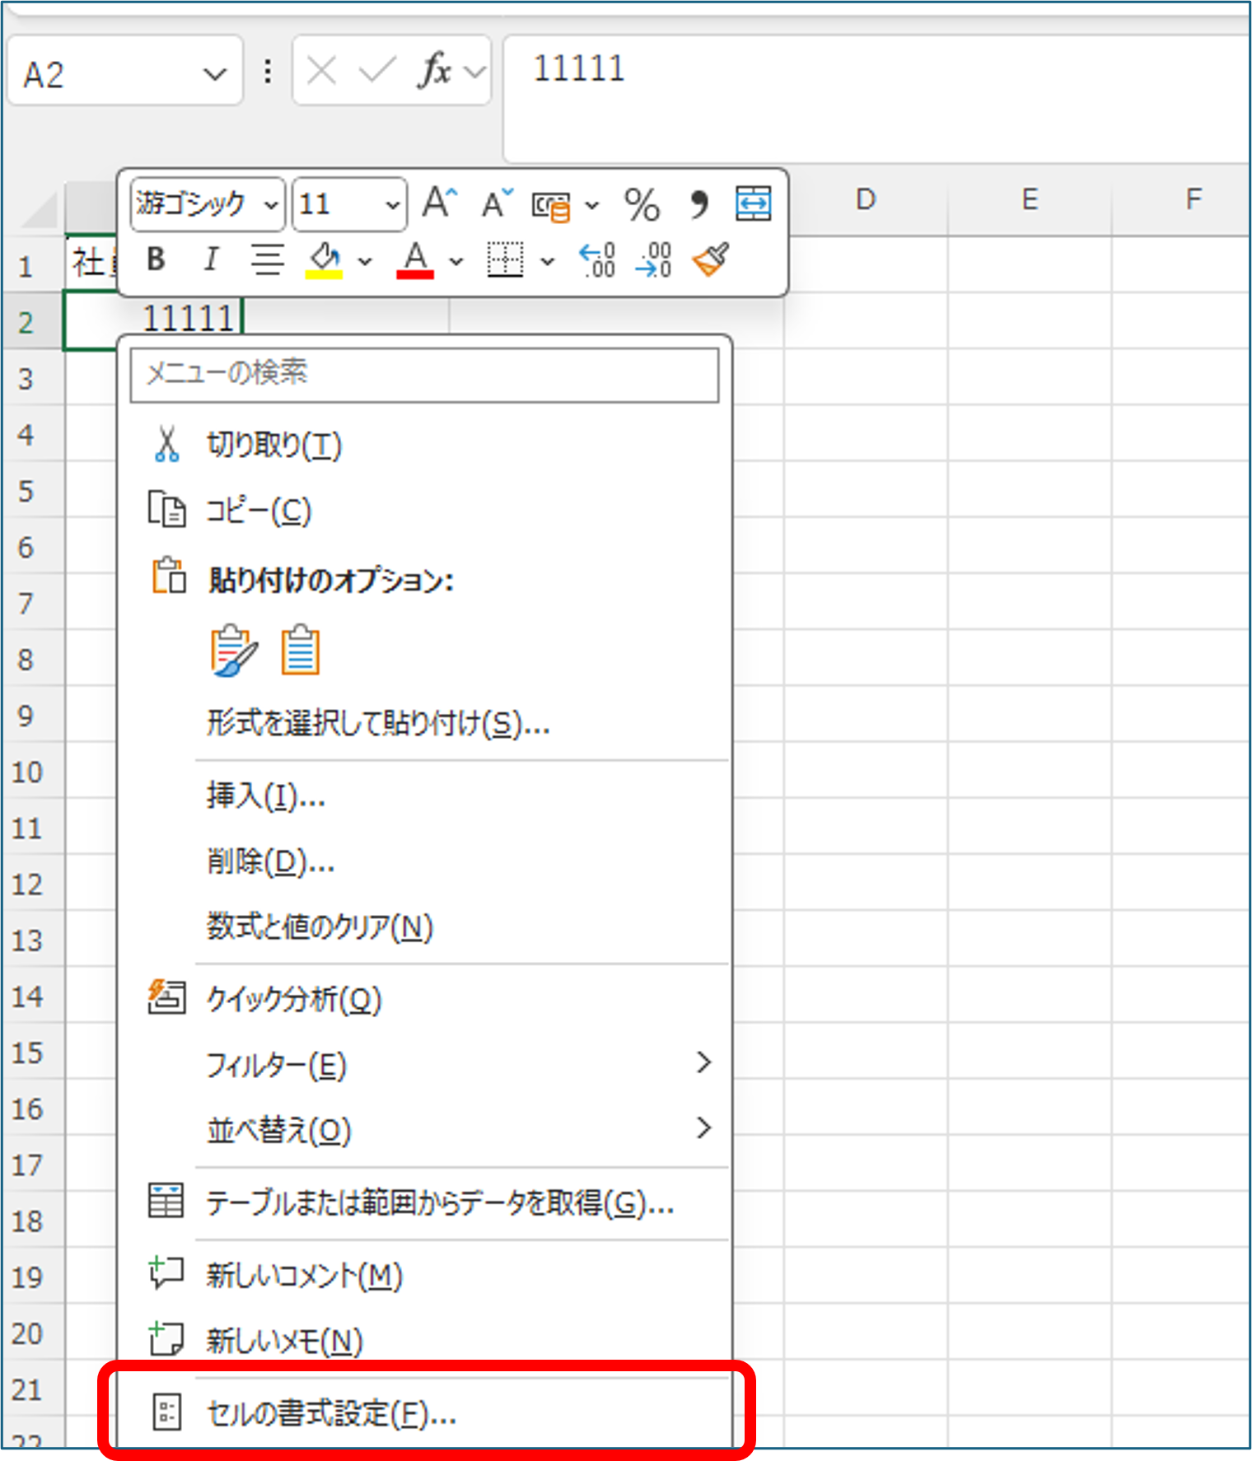Click the Name Box showing A2
The image size is (1252, 1461).
tap(125, 71)
